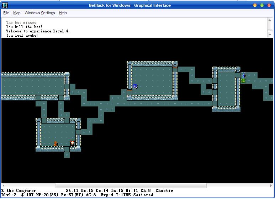275x199 pixels.
Task: Click the "Dx:15" dexterity stat
Action: coord(87,190)
